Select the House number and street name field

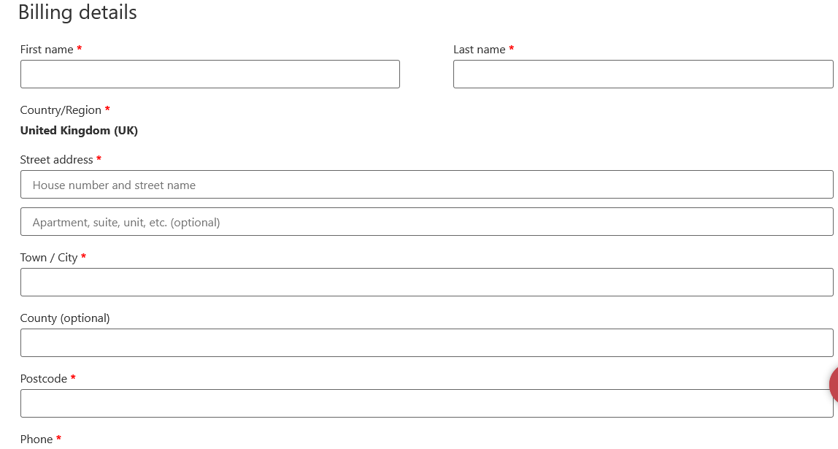point(426,185)
